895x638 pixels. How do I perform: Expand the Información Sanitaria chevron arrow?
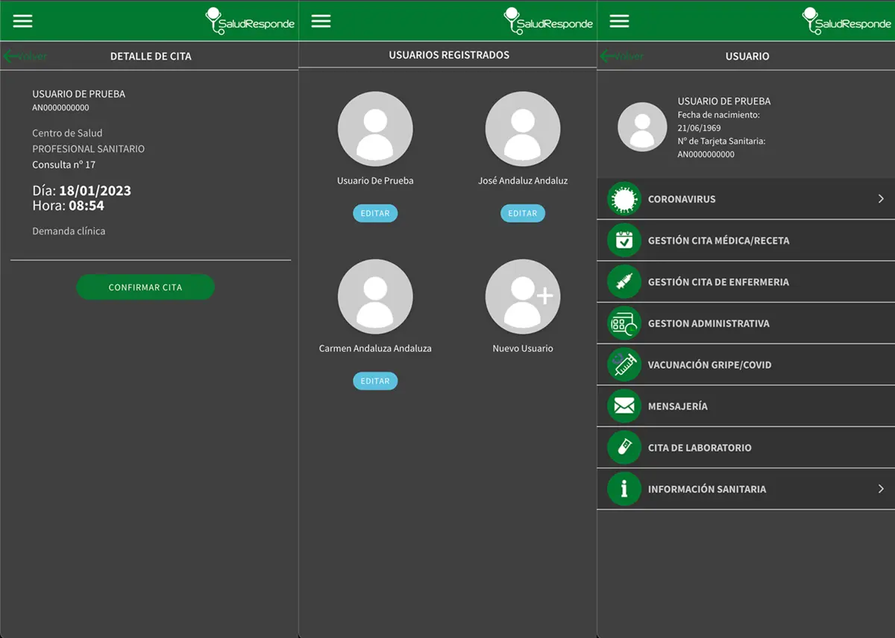881,489
